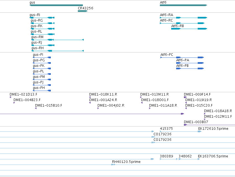Image resolution: width=235 pixels, height=177 pixels.
Task: Click the DME1-019I19.R marker
Action: tap(186, 103)
